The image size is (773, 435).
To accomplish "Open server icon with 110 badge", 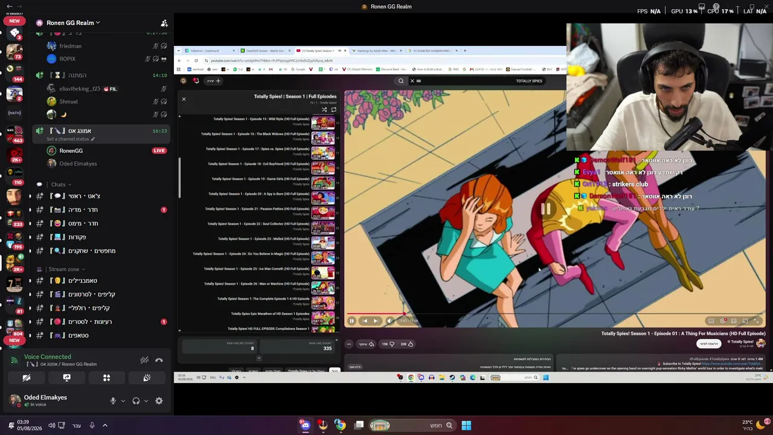I will pos(14,175).
